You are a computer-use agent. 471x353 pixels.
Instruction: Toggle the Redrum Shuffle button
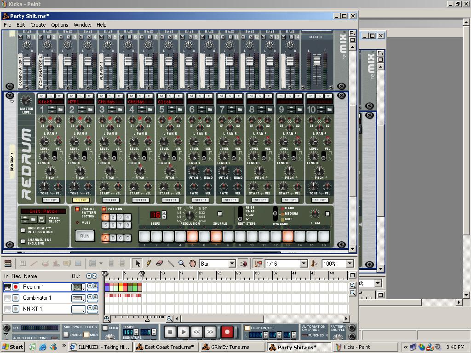coord(220,214)
